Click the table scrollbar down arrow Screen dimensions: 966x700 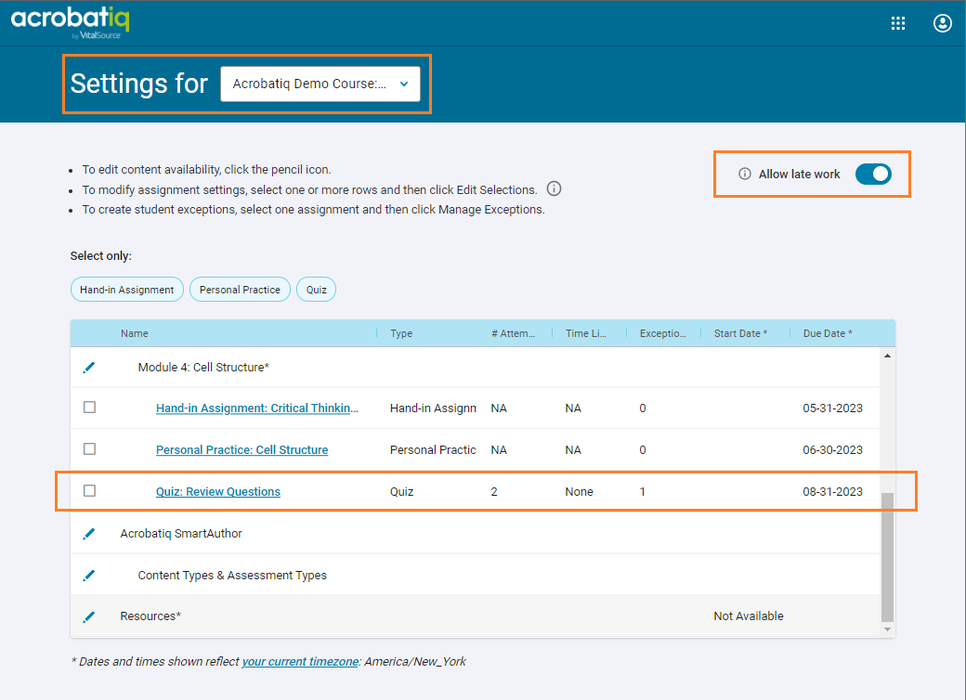click(x=887, y=629)
